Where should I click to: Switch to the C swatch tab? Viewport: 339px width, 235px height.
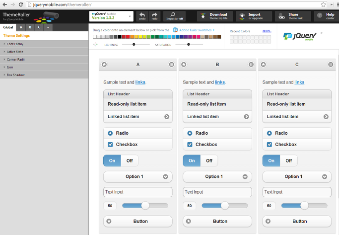coord(39,27)
